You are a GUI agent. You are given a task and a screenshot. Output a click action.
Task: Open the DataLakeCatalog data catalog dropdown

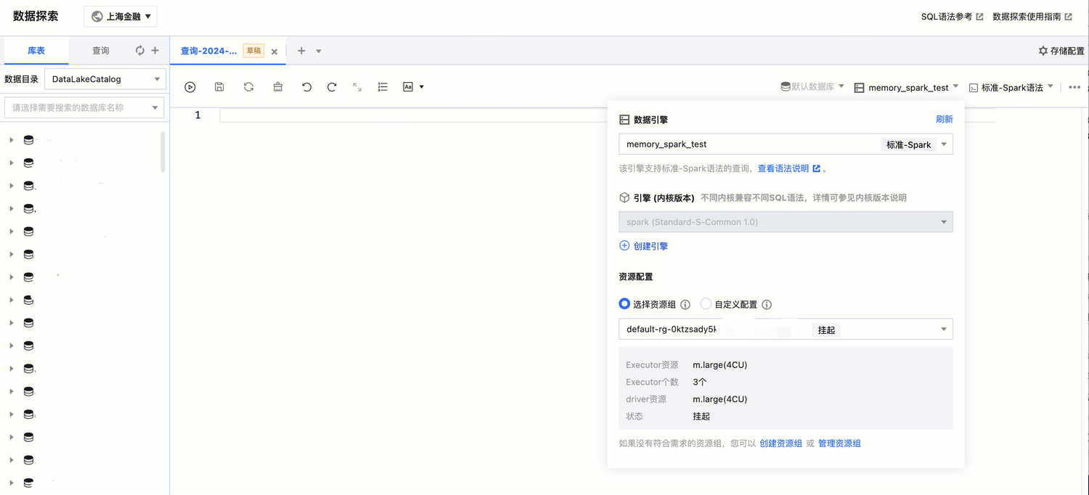(105, 79)
